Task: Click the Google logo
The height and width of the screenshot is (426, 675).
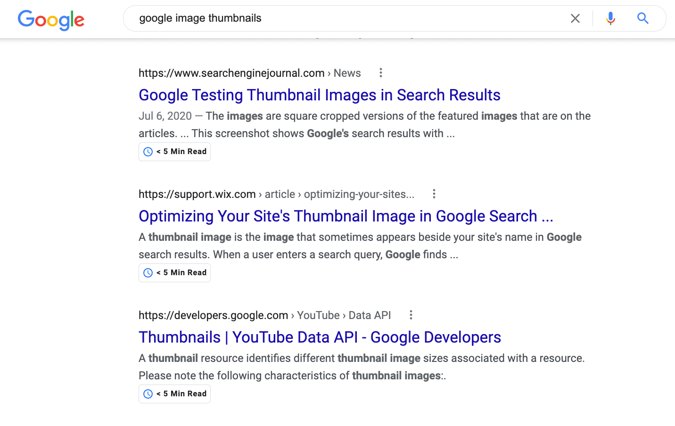Action: tap(51, 20)
